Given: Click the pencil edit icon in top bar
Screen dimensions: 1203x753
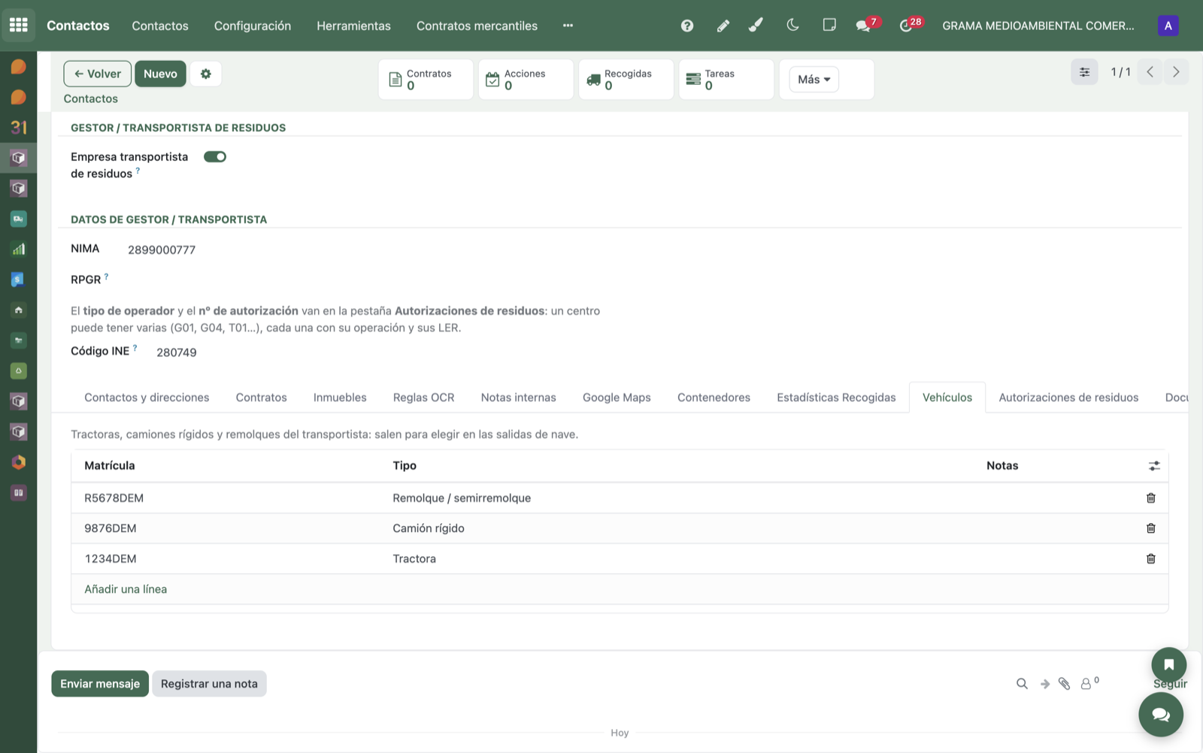Looking at the screenshot, I should tap(723, 26).
